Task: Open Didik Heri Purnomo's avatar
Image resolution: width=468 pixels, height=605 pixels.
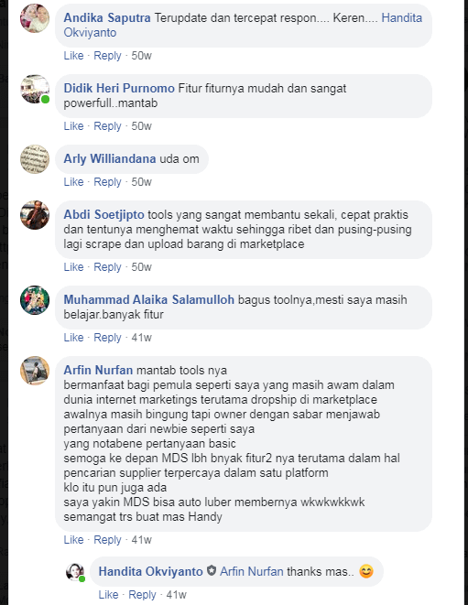Action: pyautogui.click(x=35, y=89)
